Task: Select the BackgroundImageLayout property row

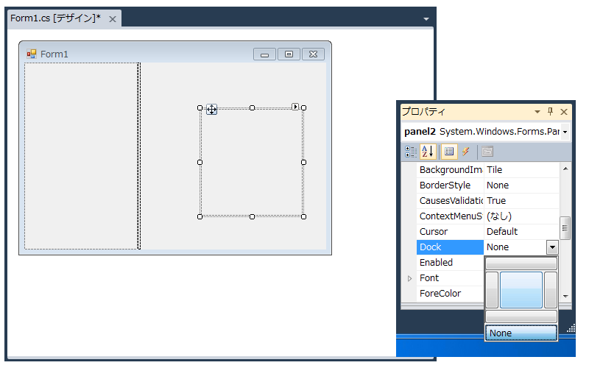Action: [487, 170]
